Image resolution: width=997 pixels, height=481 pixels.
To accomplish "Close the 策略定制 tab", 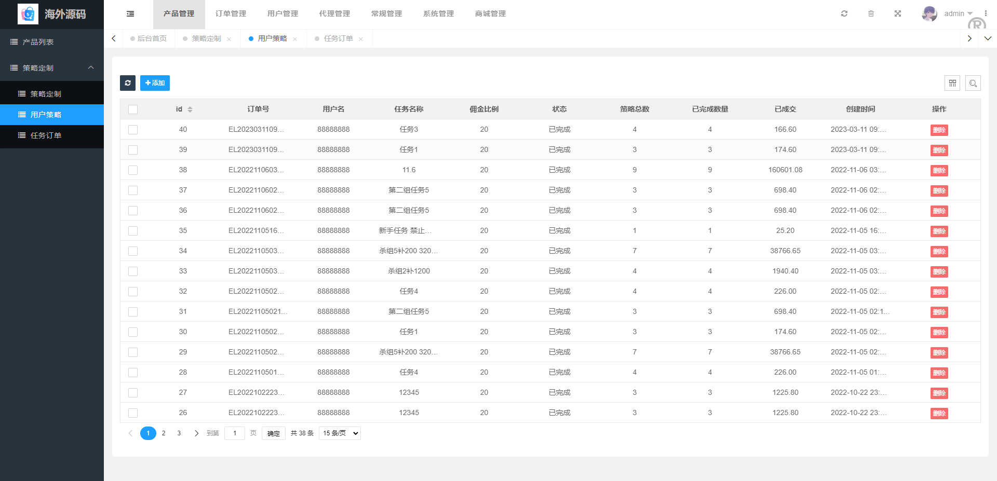I will pos(229,39).
